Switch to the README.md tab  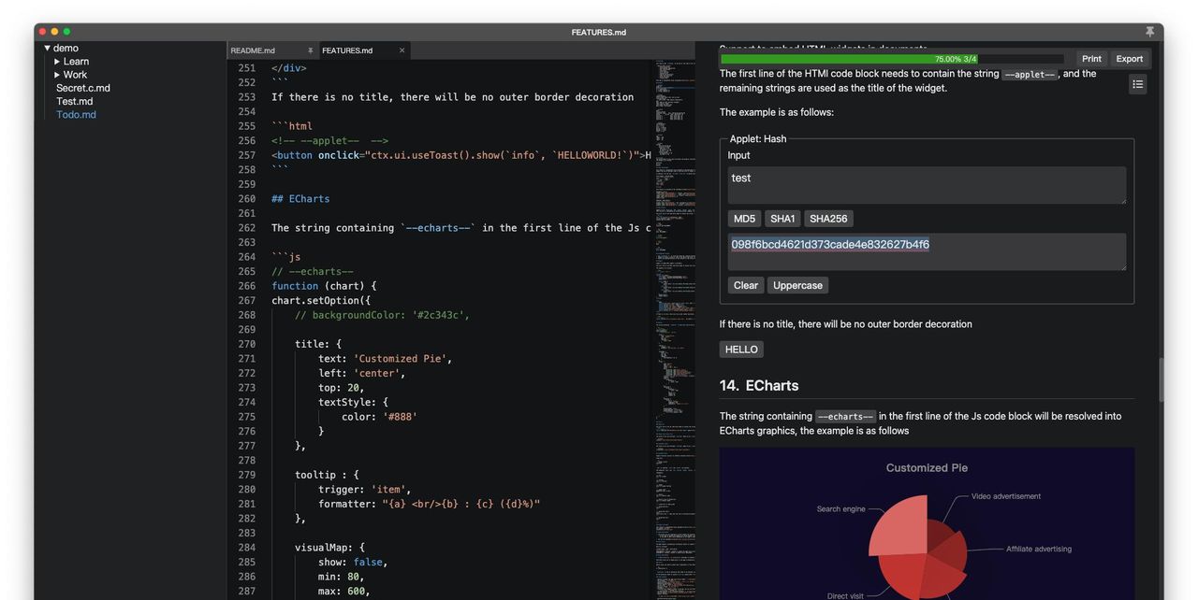[x=254, y=50]
